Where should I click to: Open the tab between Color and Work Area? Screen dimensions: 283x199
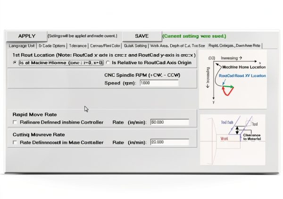point(135,46)
